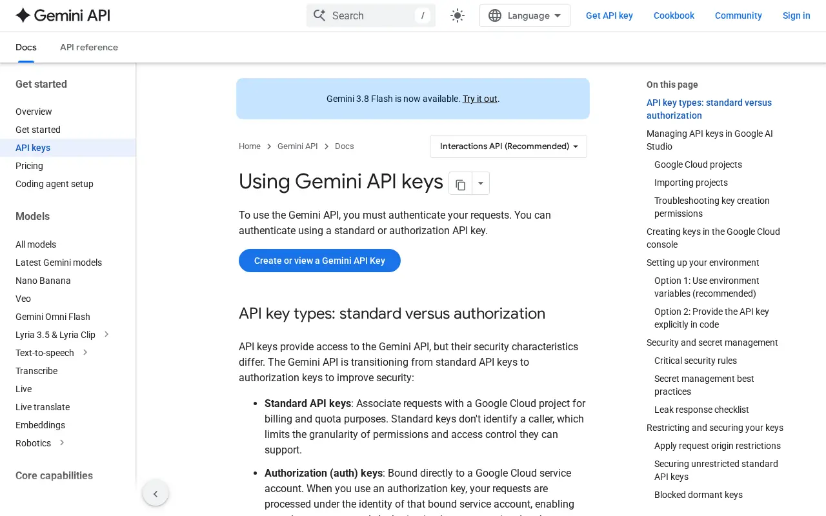Click the Sign in link

pyautogui.click(x=796, y=15)
